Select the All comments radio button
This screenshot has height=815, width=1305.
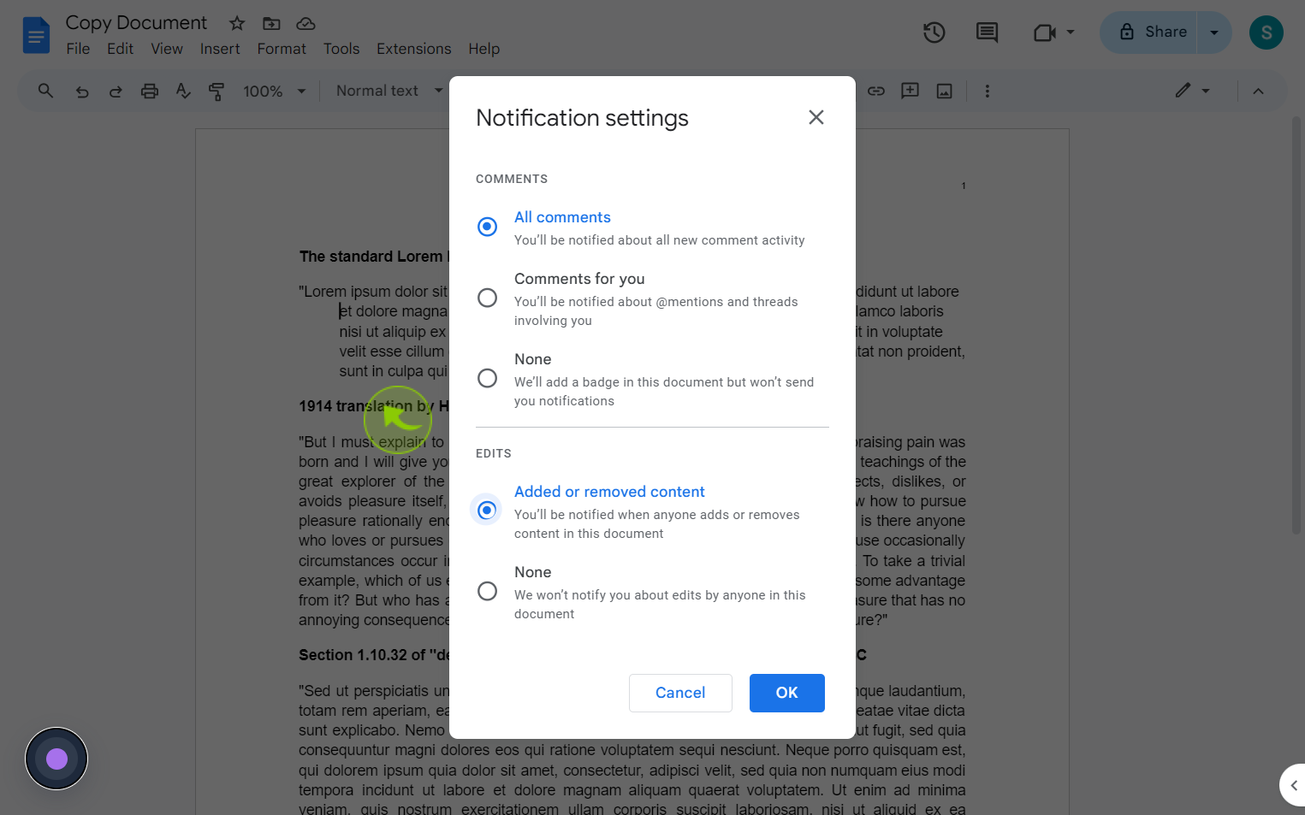(x=487, y=227)
